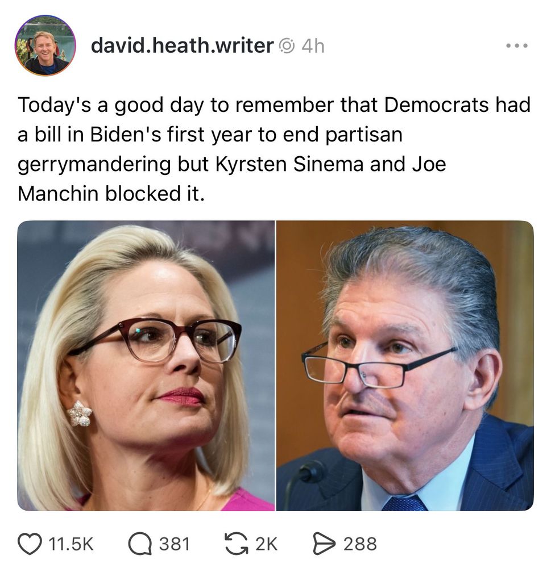The width and height of the screenshot is (551, 568).
Task: Click the 288 shares count
Action: coord(360,544)
